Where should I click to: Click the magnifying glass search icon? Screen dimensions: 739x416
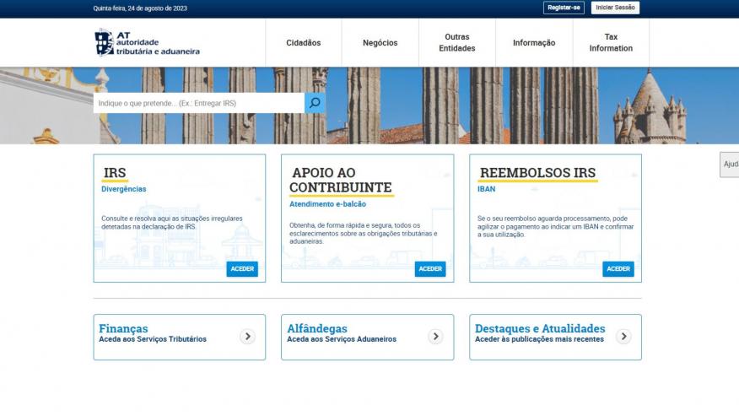(x=315, y=103)
